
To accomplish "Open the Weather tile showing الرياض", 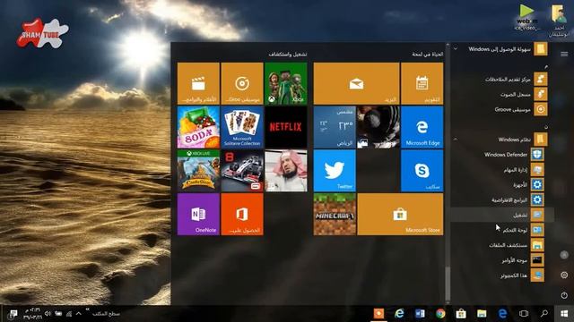I will point(335,127).
